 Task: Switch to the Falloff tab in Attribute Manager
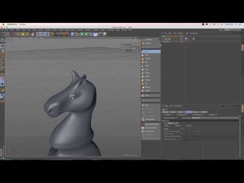click(173, 112)
